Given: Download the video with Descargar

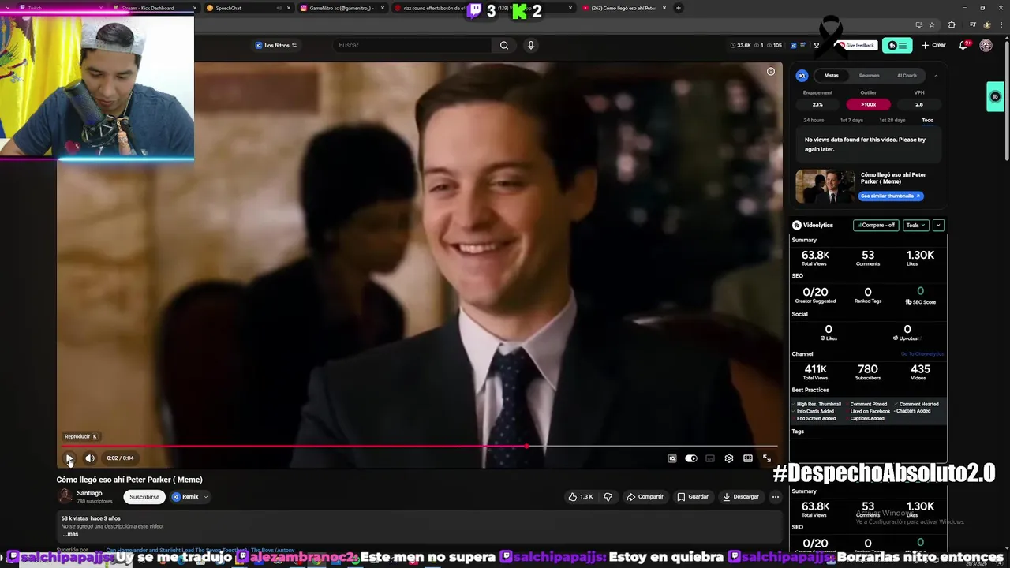Looking at the screenshot, I should tap(741, 497).
